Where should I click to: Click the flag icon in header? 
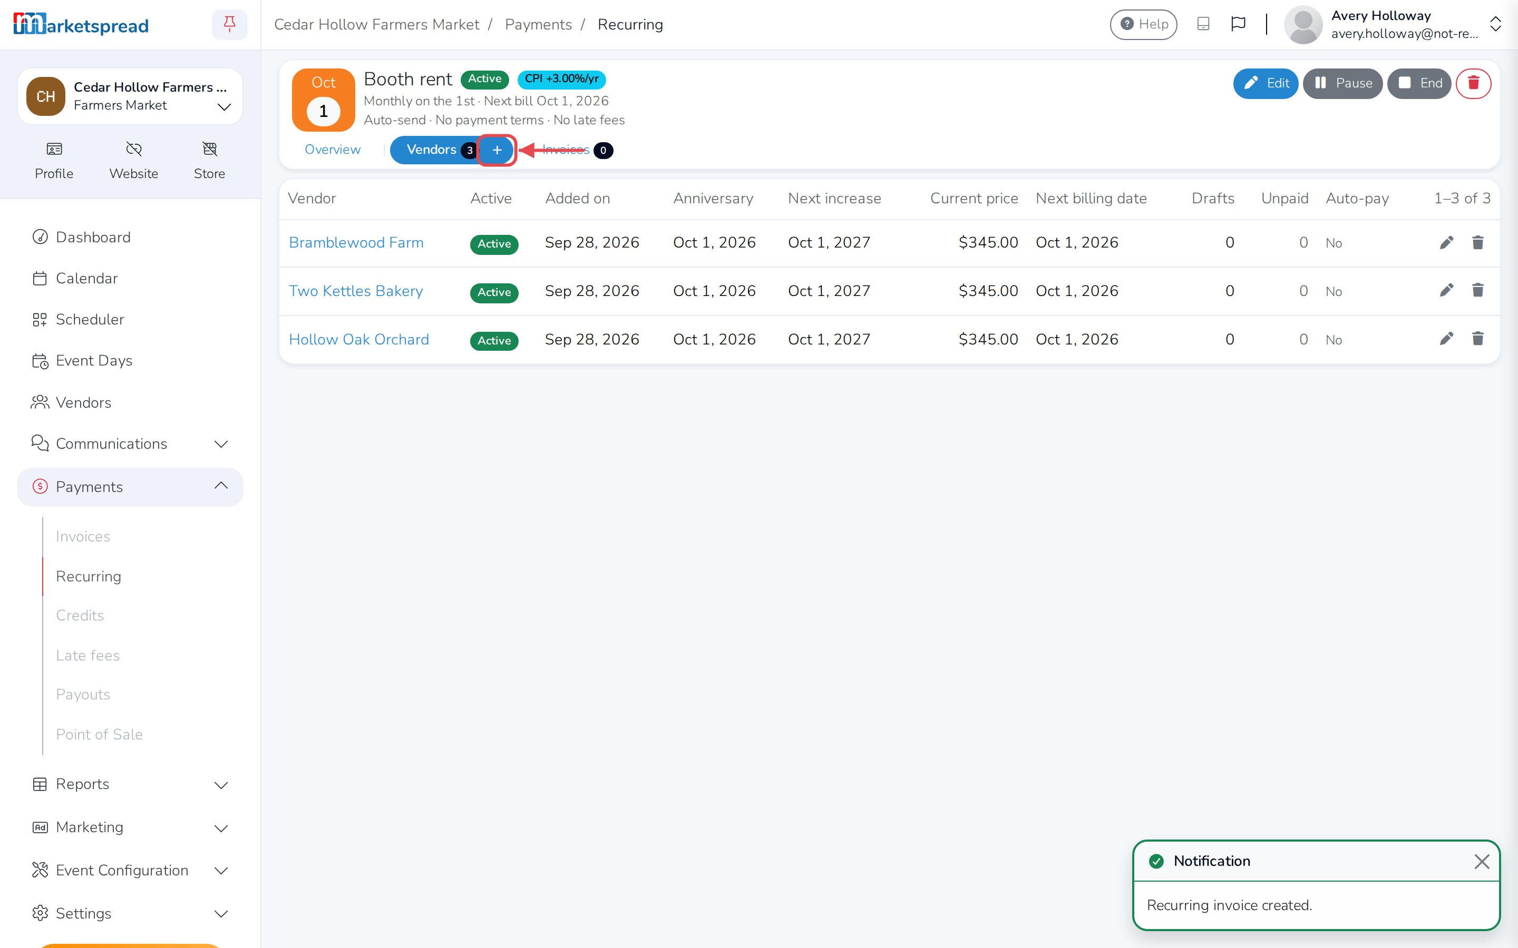coord(1238,24)
